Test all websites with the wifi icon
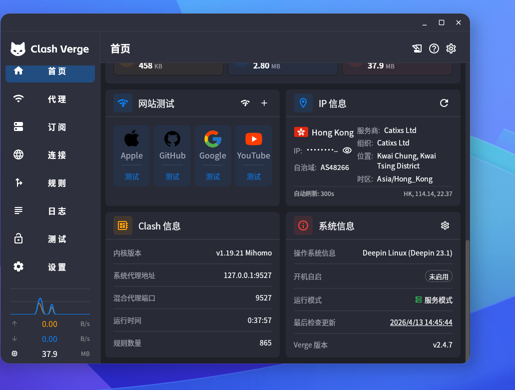515x390 pixels. (245, 103)
